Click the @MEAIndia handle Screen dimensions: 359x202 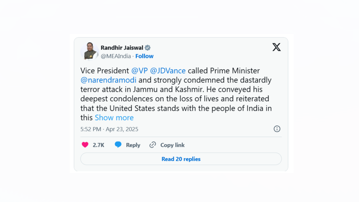tap(116, 56)
